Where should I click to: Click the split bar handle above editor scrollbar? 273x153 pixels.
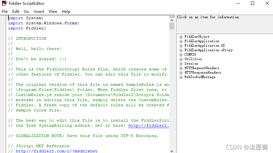click(172, 16)
